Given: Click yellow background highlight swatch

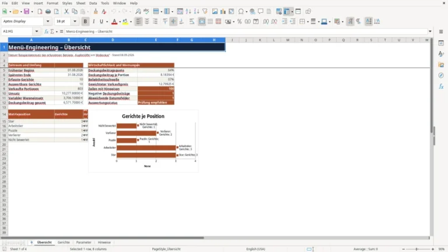Looking at the screenshot, I should [125, 22].
